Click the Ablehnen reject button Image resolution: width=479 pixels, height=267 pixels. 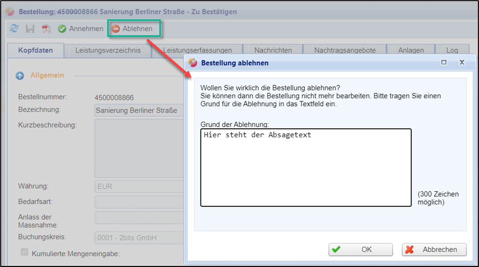(x=132, y=29)
